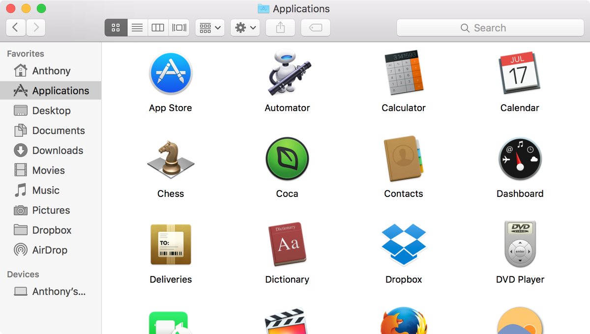
Task: Click the Deliveries label text
Action: tap(171, 279)
